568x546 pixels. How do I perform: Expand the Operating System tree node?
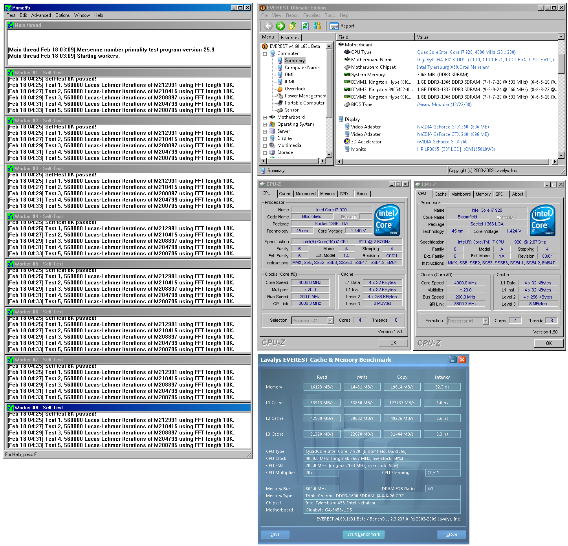point(265,125)
